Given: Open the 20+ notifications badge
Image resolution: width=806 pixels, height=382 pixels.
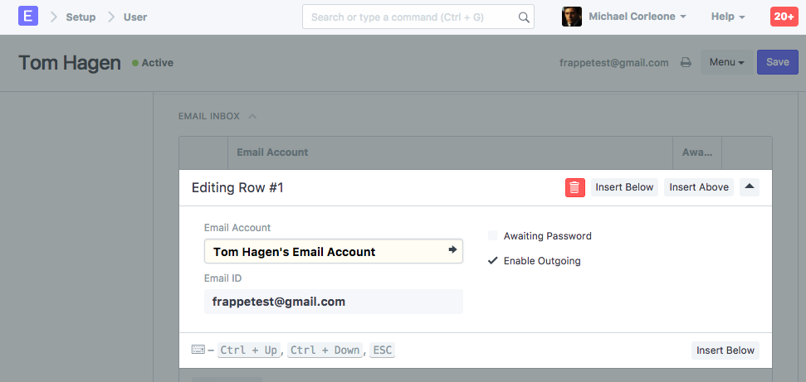Looking at the screenshot, I should pos(784,17).
